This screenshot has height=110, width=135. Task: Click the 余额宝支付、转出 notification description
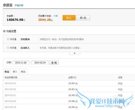pyautogui.click(x=62, y=39)
